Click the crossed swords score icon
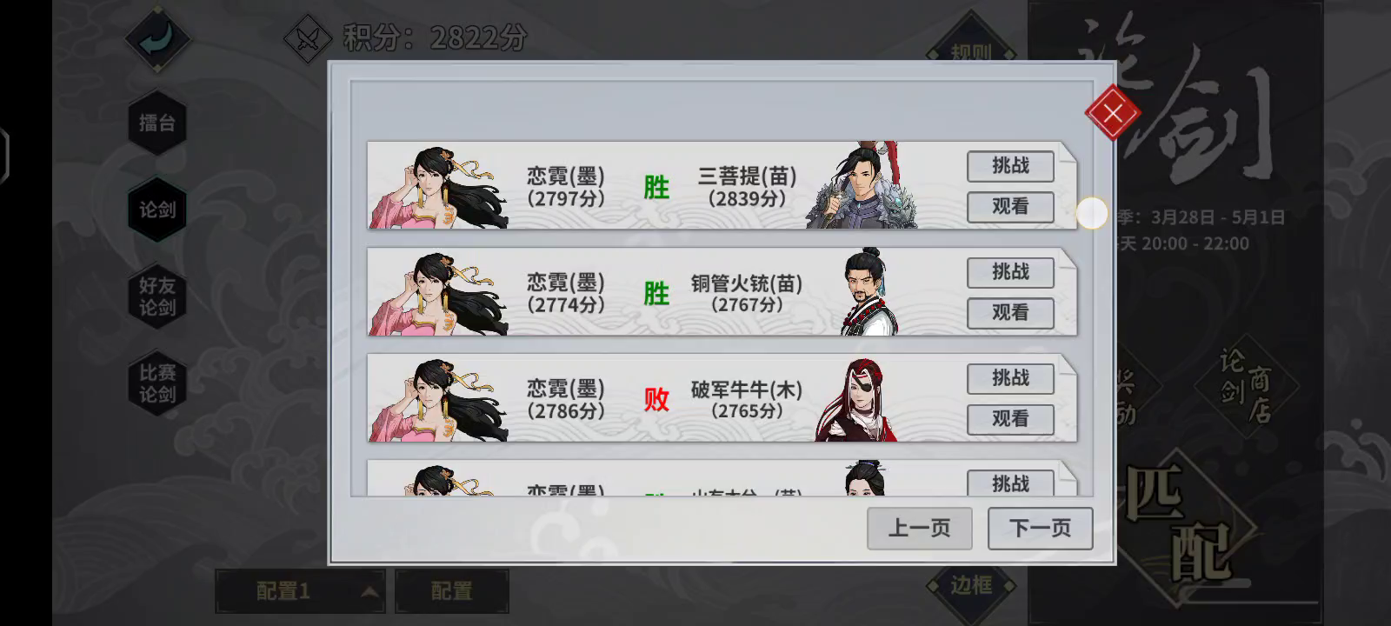 (308, 39)
